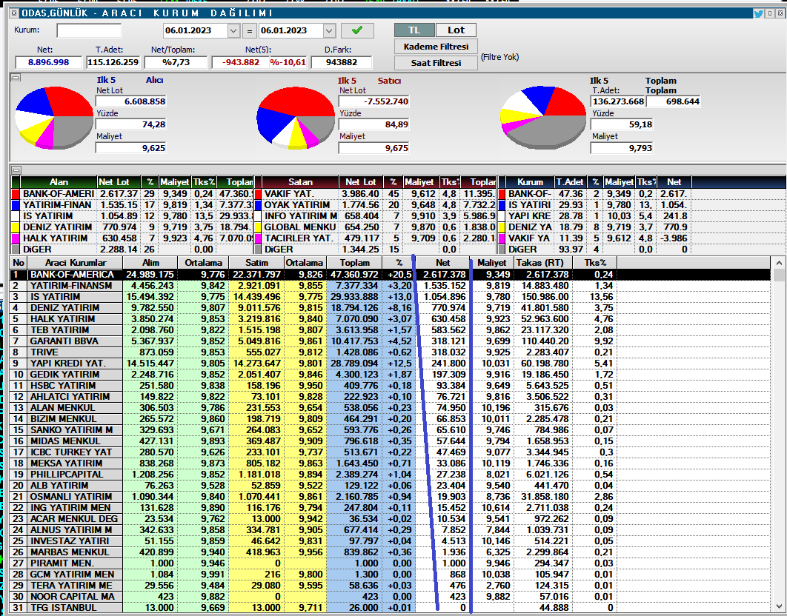Select the TRIVE row
Image resolution: width=787 pixels, height=616 pixels.
point(390,352)
